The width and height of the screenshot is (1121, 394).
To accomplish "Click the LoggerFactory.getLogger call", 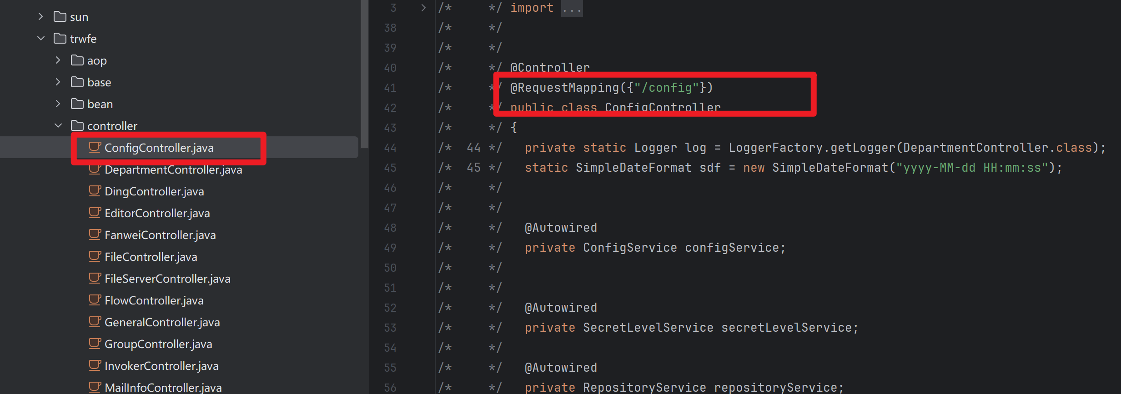I will (812, 148).
